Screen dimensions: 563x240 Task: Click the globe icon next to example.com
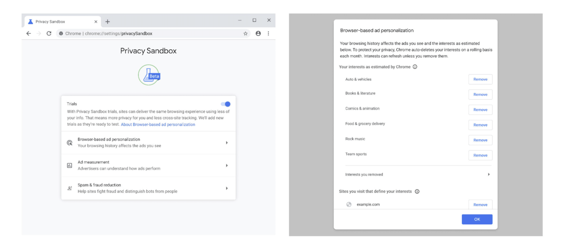pyautogui.click(x=349, y=204)
